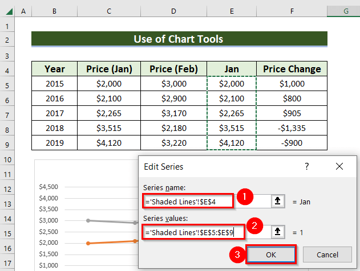Click the -$1,335 price change cell

(x=292, y=129)
